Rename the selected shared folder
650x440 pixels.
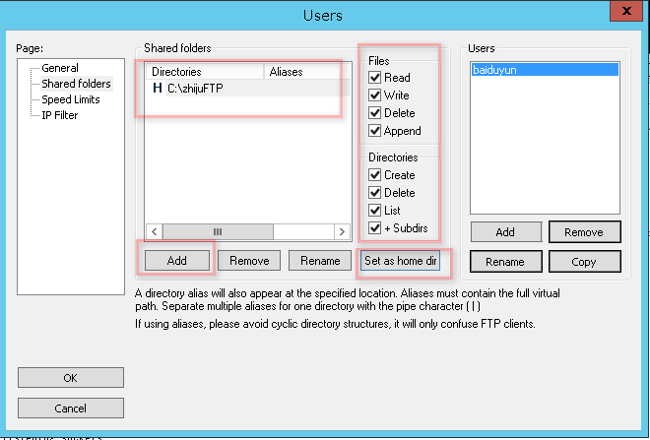click(320, 261)
